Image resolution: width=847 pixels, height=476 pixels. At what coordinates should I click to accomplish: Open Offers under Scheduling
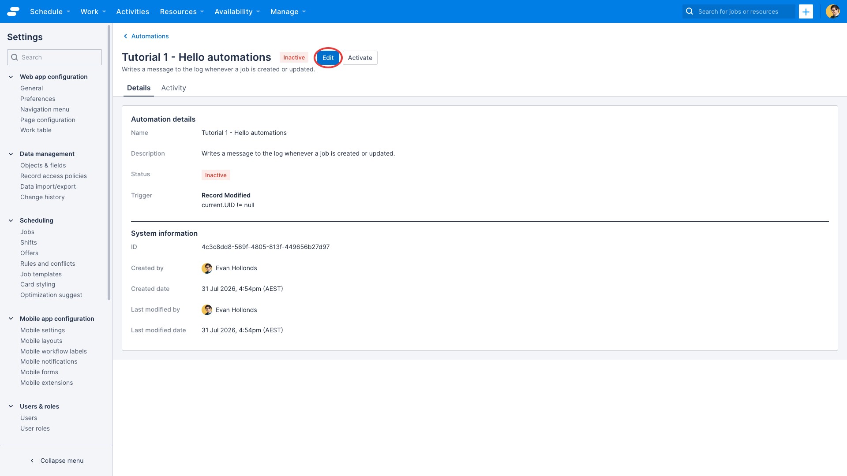(x=29, y=253)
